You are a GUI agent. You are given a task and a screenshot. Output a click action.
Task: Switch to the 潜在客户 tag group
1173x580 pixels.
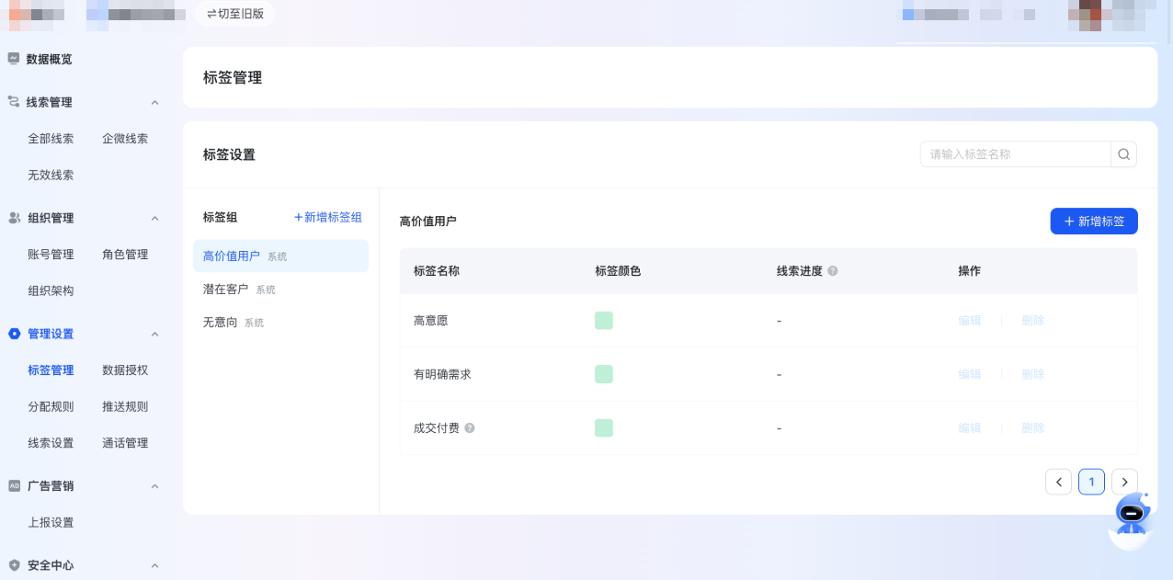227,289
